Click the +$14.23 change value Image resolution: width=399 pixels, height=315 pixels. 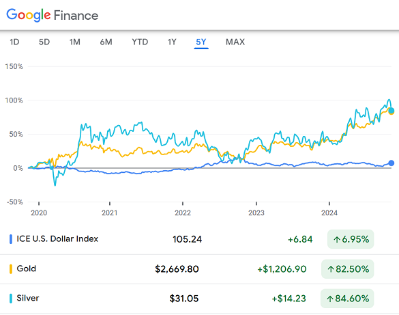(289, 299)
